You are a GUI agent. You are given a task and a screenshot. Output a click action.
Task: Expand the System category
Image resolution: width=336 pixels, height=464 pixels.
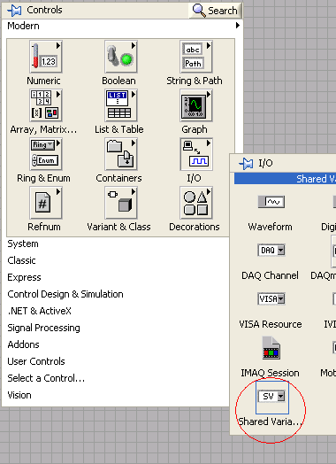click(23, 244)
